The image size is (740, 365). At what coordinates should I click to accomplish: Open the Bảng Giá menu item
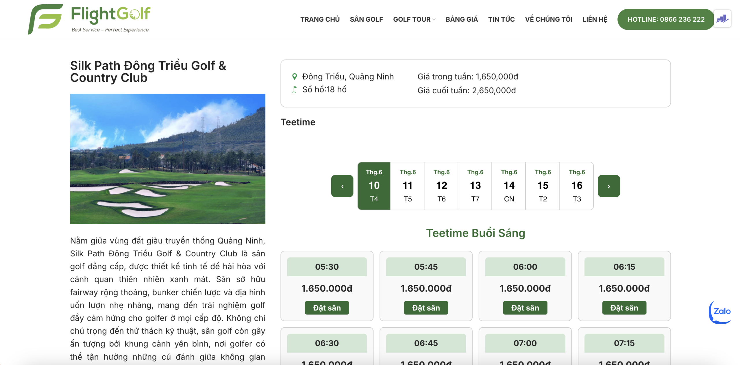pyautogui.click(x=462, y=19)
